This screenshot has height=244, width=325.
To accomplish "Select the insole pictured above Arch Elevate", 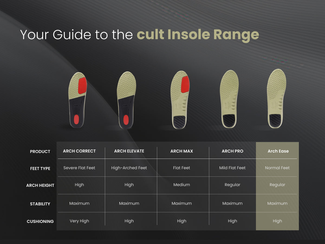I will (x=126, y=100).
